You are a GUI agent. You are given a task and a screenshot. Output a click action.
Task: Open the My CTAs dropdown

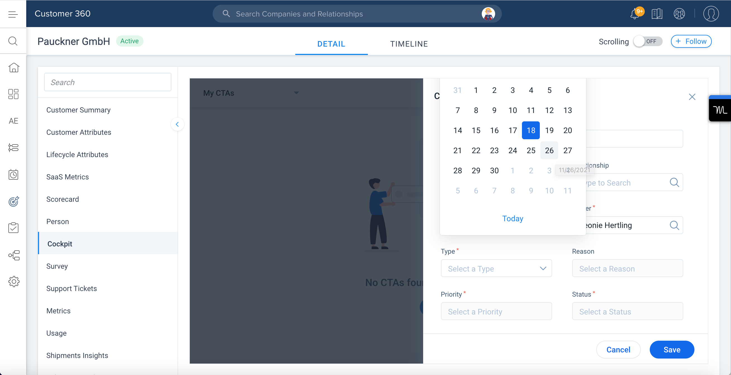pyautogui.click(x=251, y=93)
